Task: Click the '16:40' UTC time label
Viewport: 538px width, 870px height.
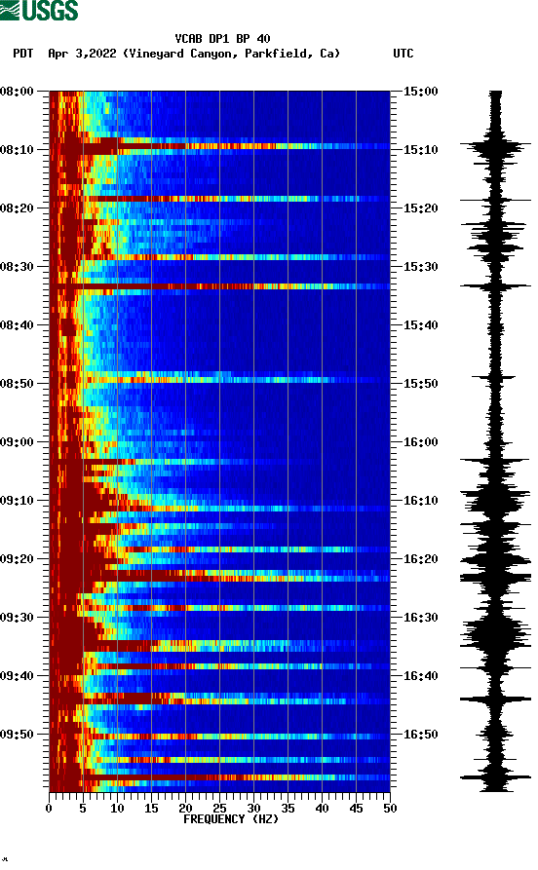Action: 420,676
